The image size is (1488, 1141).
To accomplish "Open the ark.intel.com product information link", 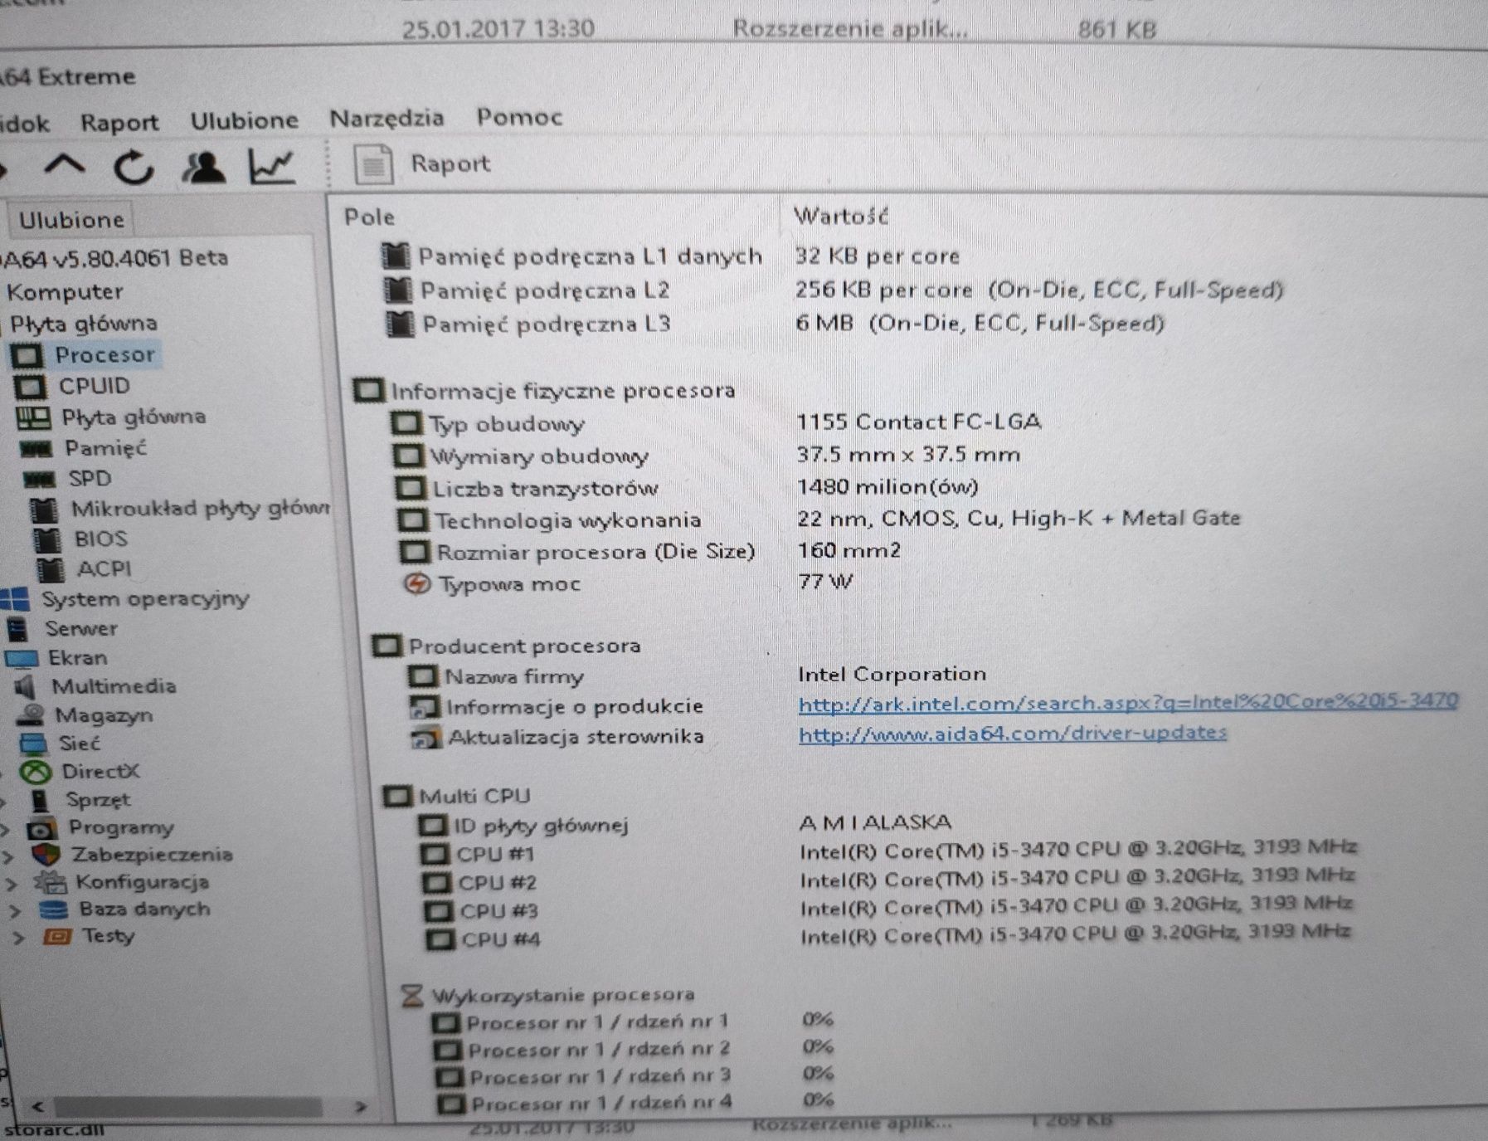I will [x=1128, y=703].
